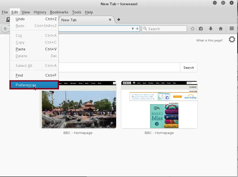Open the Bookmarks menu
This screenshot has height=177, width=238.
59,12
